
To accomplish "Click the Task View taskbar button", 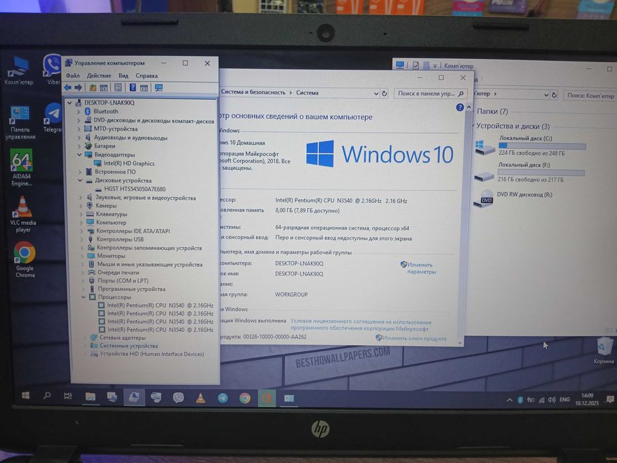I will pyautogui.click(x=68, y=396).
